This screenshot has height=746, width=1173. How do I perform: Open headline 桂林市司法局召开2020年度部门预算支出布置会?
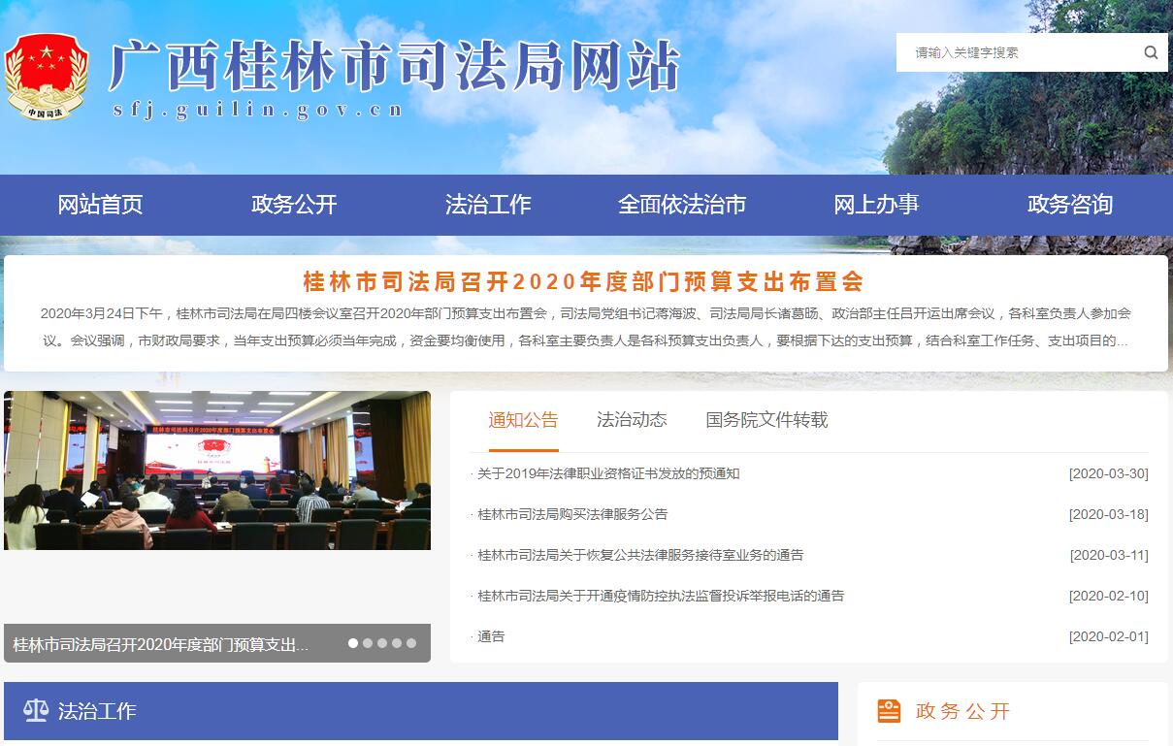(583, 281)
